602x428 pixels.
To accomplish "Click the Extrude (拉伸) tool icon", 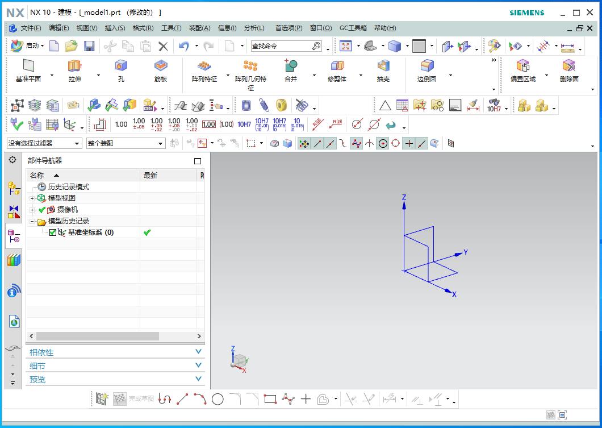I will coord(75,66).
